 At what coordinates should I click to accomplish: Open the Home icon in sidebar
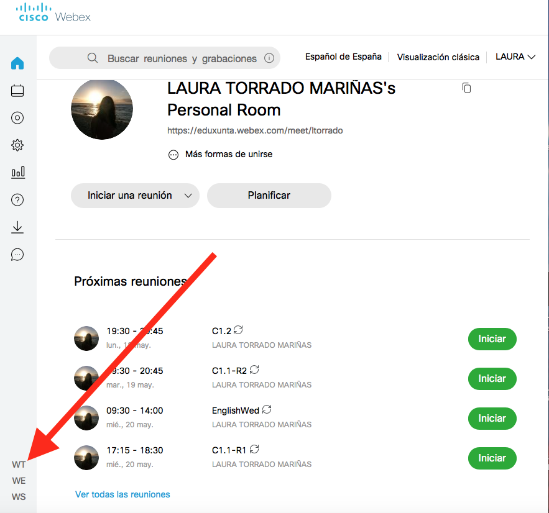point(17,63)
